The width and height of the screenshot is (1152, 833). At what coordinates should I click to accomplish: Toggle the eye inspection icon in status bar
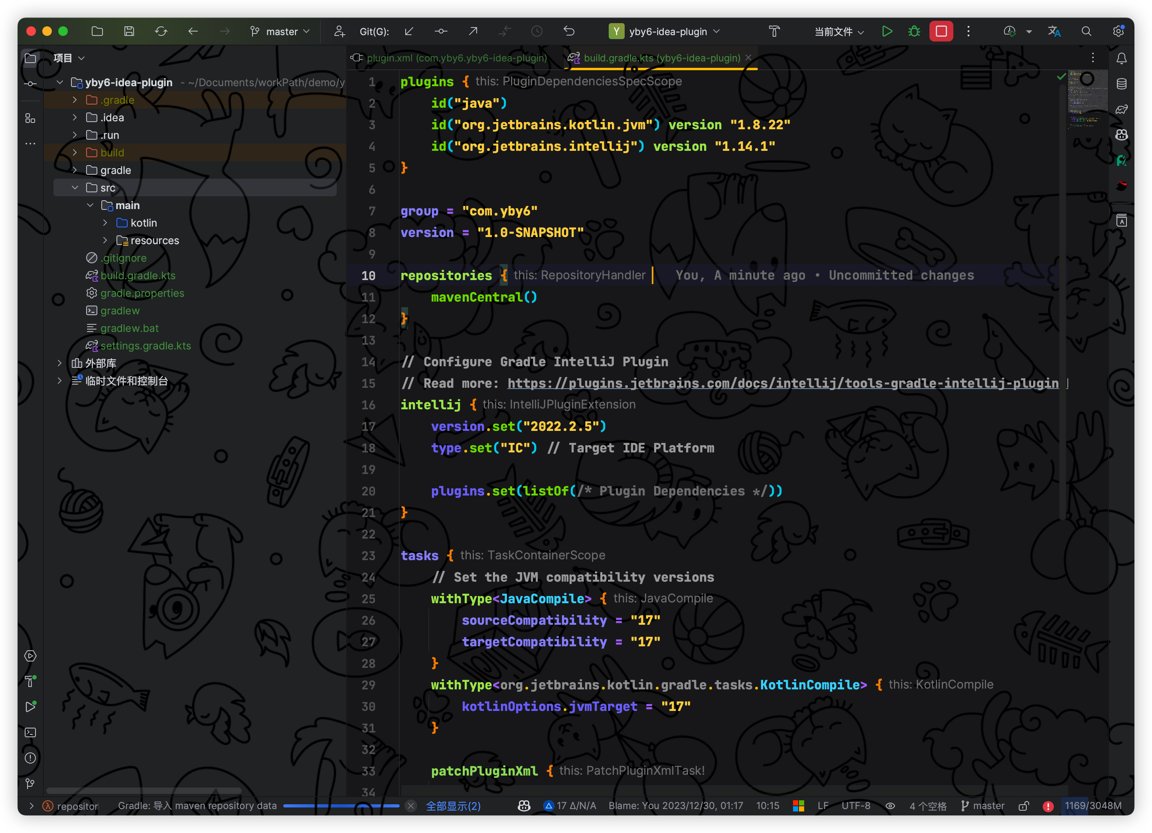[890, 806]
